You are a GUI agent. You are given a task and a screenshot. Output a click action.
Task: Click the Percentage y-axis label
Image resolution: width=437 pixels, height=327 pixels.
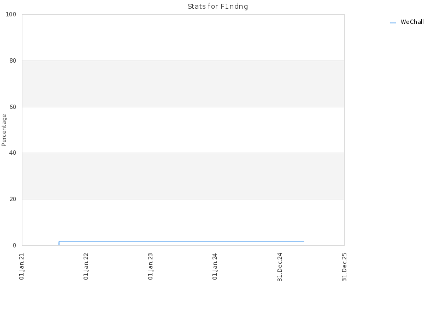(x=4, y=130)
